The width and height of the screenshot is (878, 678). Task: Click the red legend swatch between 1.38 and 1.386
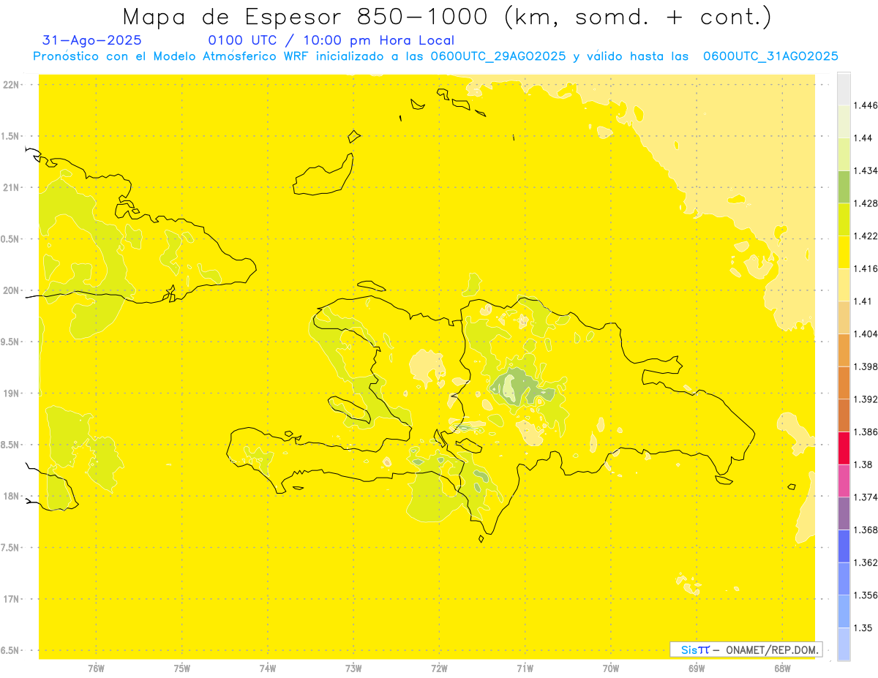coord(844,448)
